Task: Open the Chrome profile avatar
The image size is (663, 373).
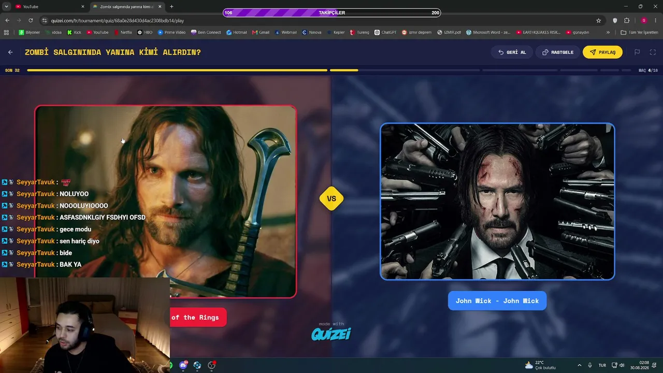Action: coord(644,21)
